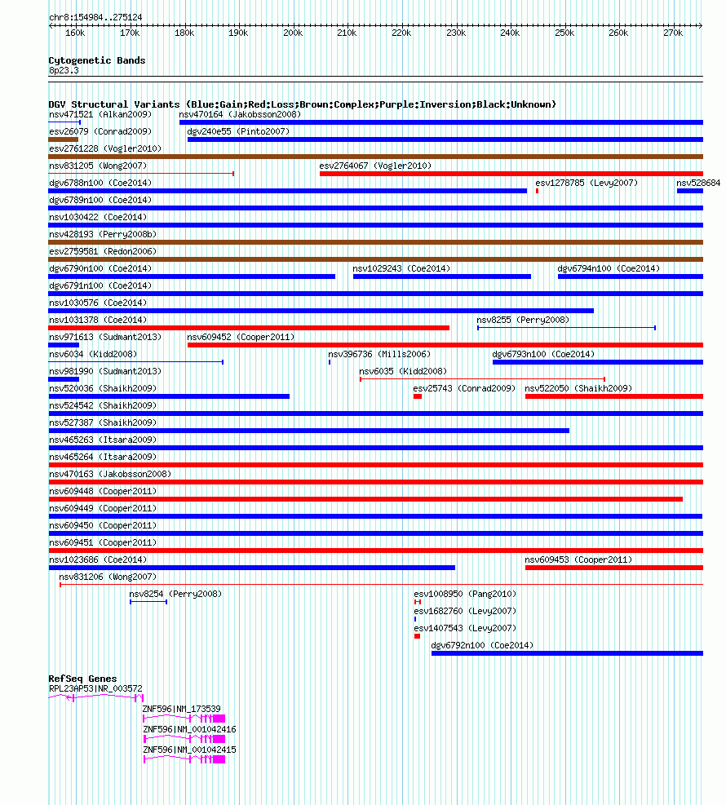Click nsv8254 (Perry2008) label
The image size is (726, 805).
pos(175,594)
